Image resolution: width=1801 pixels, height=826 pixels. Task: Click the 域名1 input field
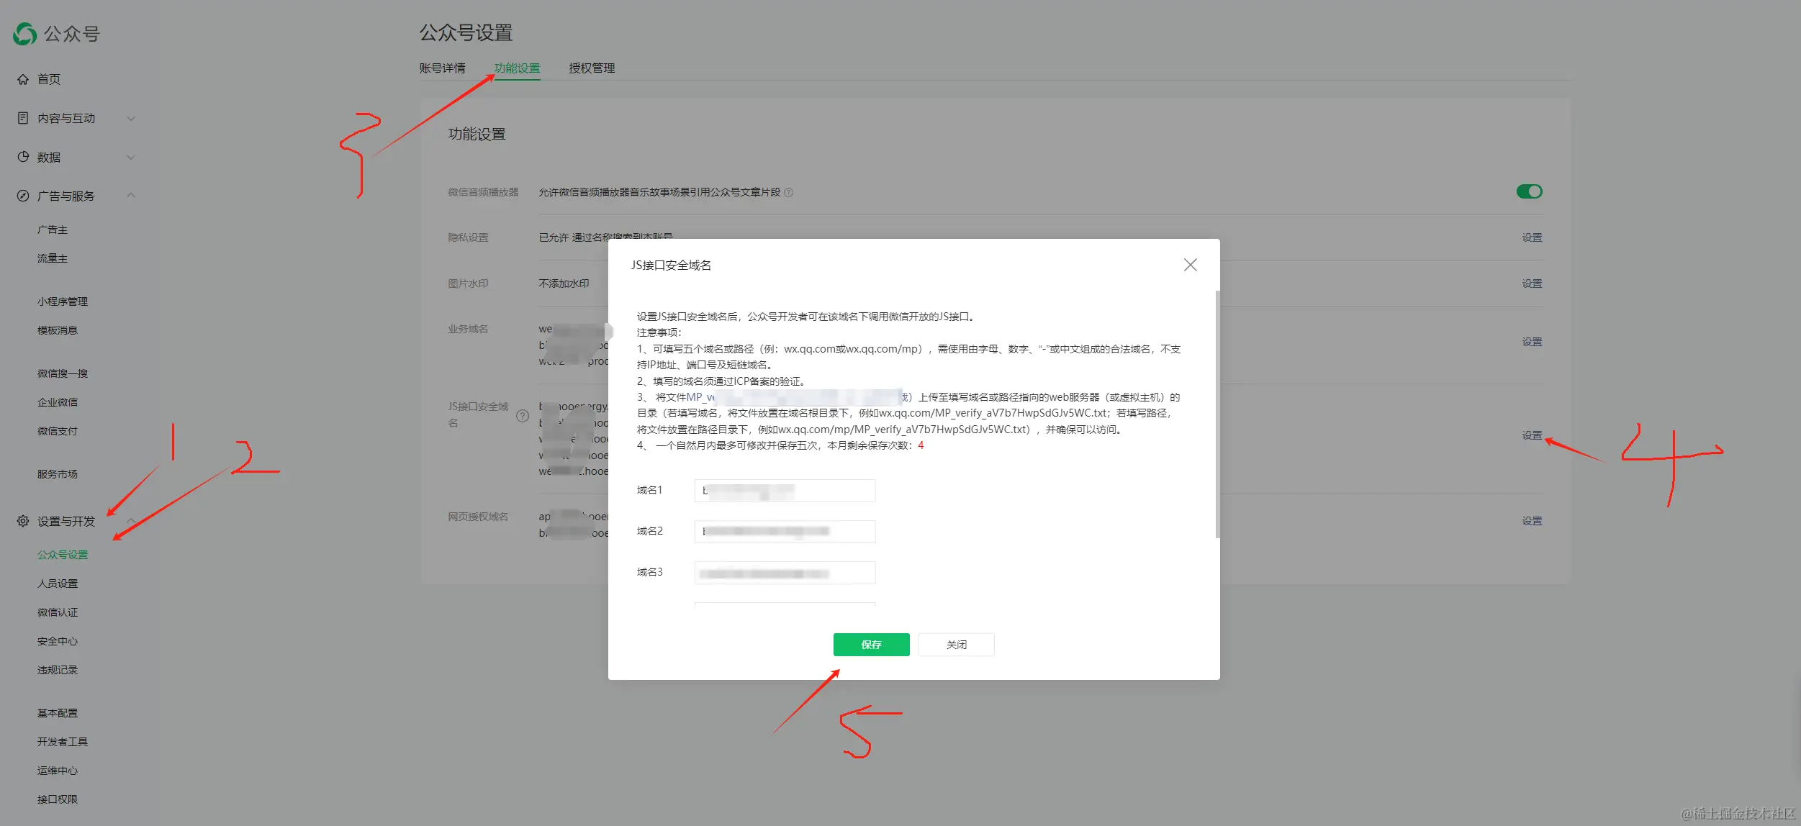(785, 491)
